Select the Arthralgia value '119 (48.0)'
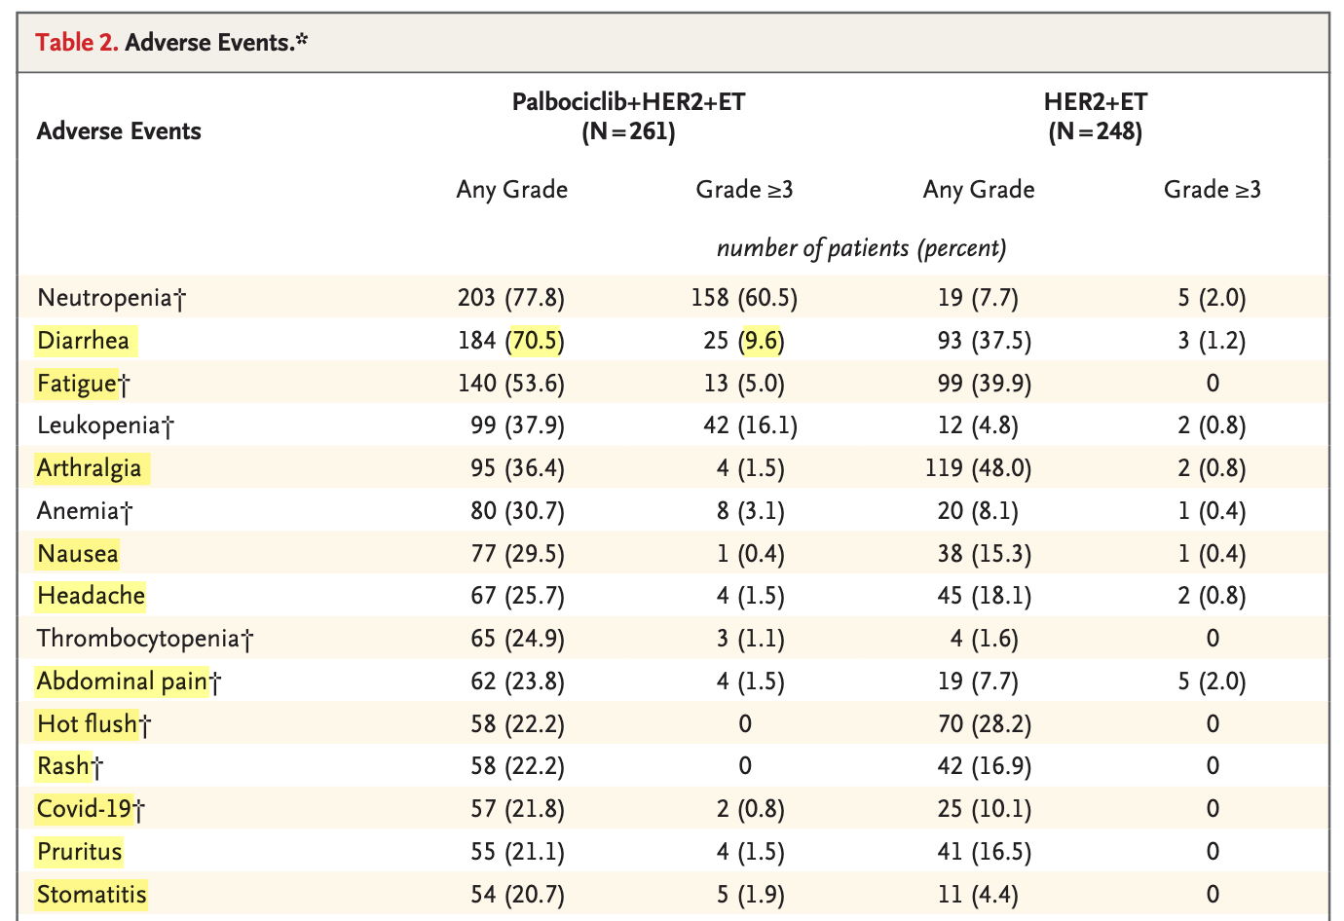This screenshot has width=1344, height=921. coord(978,468)
